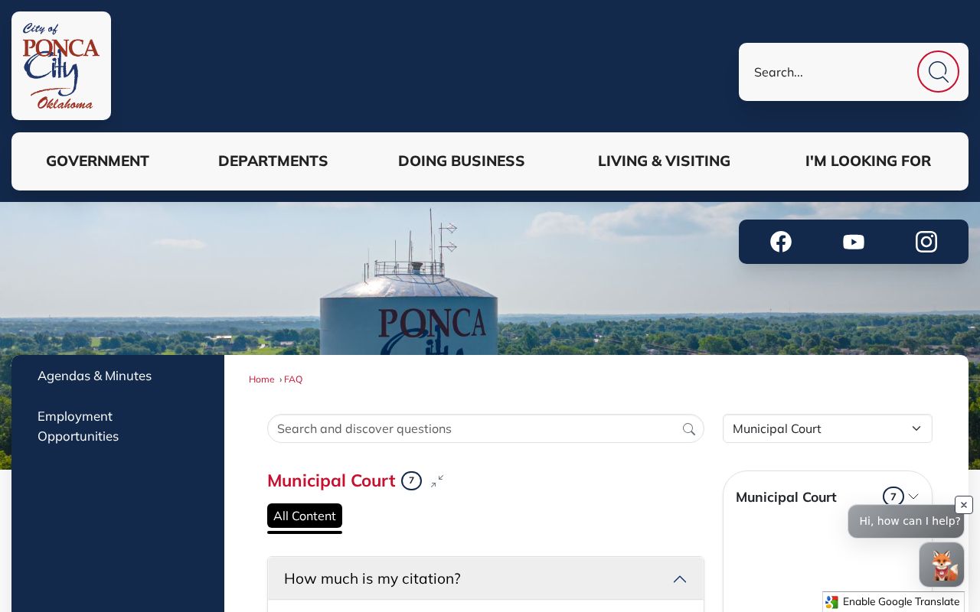Open the YouTube channel icon
The image size is (980, 612).
coord(854,242)
